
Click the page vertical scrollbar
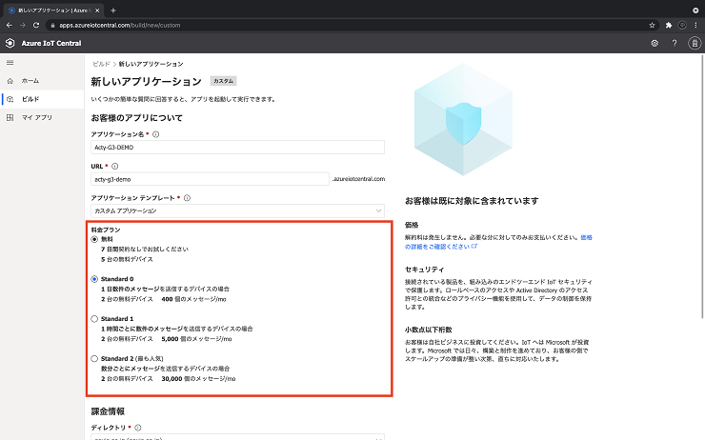point(702,187)
